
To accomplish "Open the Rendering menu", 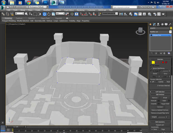I will [80, 10].
